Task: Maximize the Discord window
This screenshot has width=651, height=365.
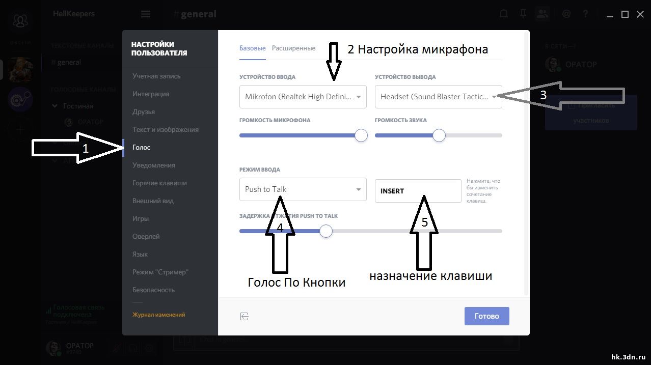Action: [625, 15]
